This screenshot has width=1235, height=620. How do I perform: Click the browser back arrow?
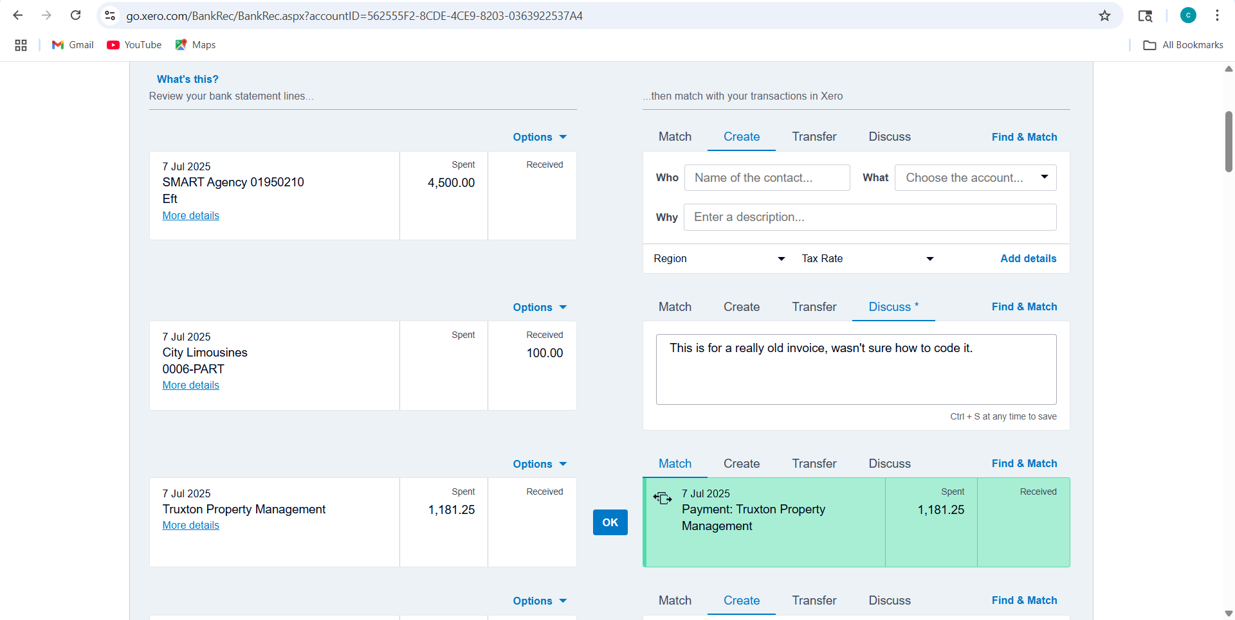point(18,15)
